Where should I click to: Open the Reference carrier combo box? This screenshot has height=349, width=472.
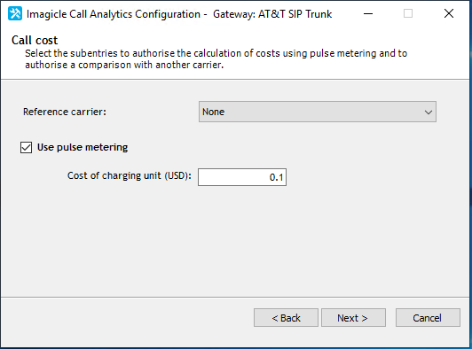click(x=318, y=112)
